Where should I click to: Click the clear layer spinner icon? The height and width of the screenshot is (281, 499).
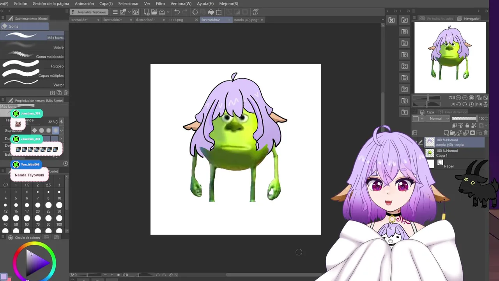tap(195, 12)
